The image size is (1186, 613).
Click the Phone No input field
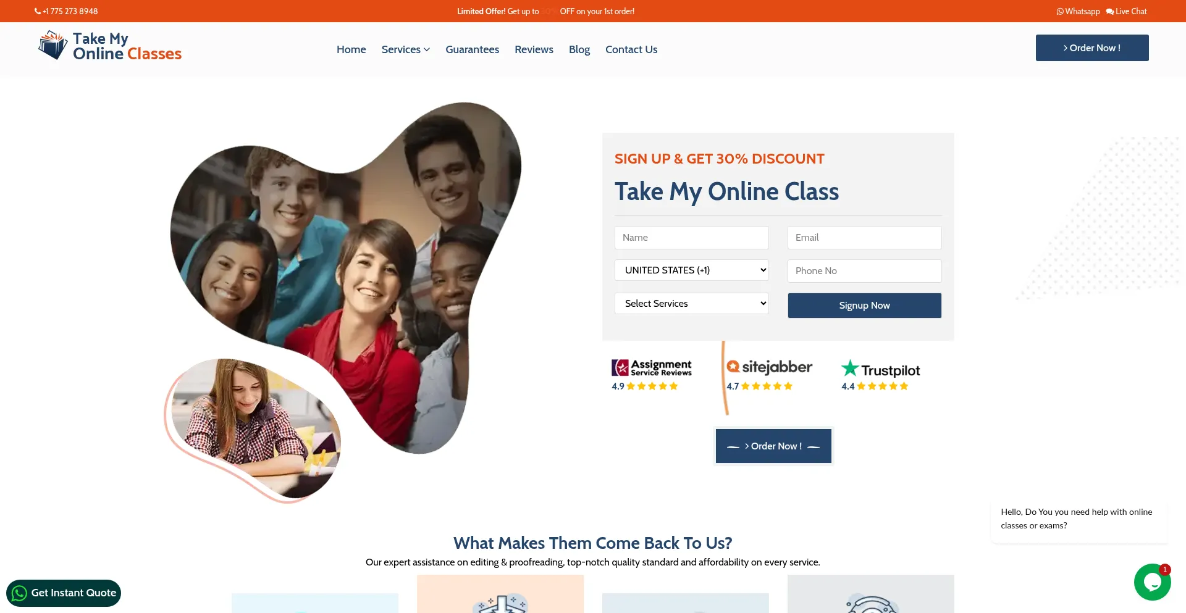pyautogui.click(x=864, y=271)
